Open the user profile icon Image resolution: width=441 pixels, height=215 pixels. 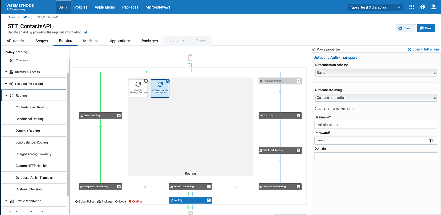434,7
